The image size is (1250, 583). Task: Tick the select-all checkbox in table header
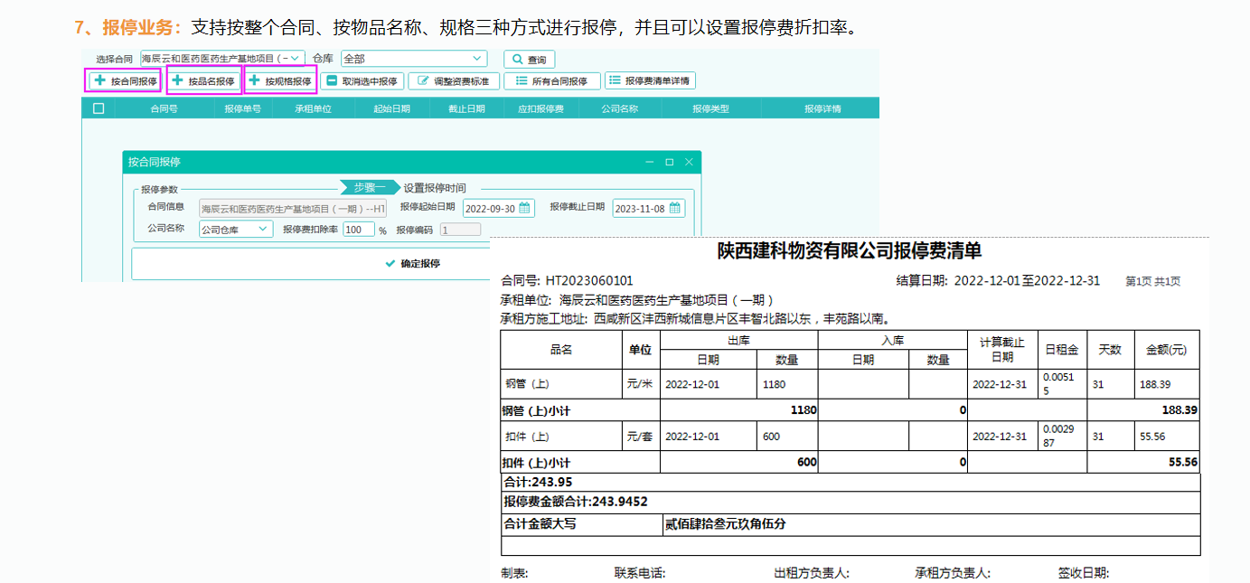pos(99,108)
